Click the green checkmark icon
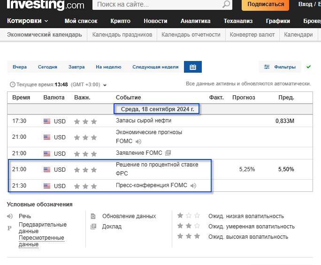 tap(309, 67)
